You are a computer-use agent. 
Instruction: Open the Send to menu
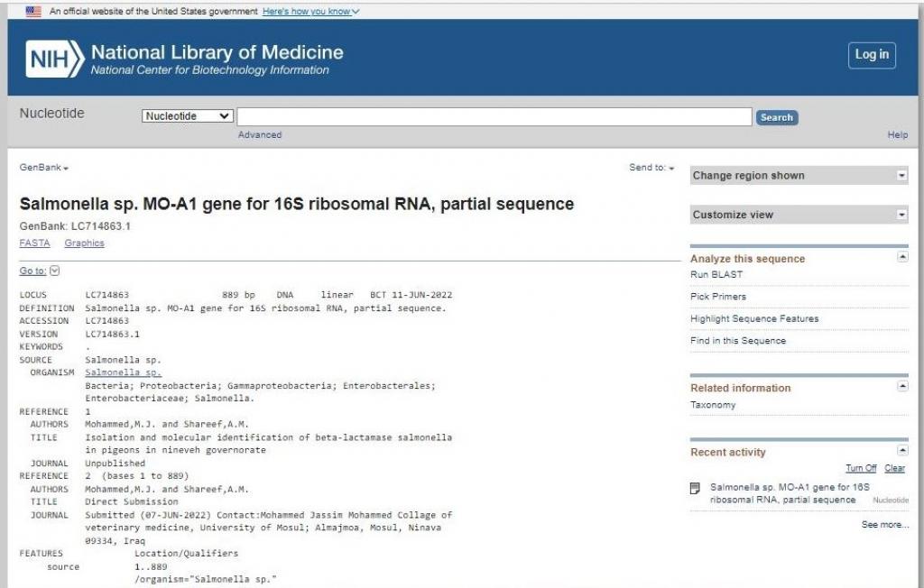click(x=651, y=168)
